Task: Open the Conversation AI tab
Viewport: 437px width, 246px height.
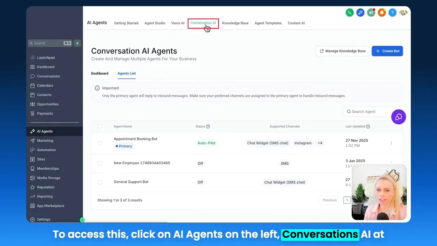Action: pyautogui.click(x=203, y=23)
